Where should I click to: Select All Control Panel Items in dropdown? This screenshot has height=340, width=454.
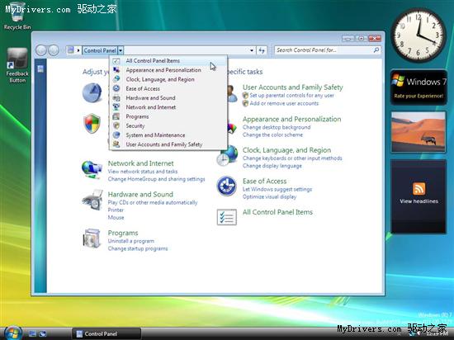point(168,61)
